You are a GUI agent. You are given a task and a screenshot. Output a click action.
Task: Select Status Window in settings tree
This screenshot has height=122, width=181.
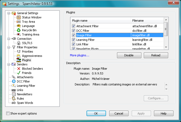[32, 17]
